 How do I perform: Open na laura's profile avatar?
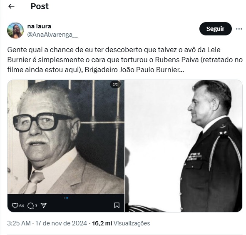point(15,30)
